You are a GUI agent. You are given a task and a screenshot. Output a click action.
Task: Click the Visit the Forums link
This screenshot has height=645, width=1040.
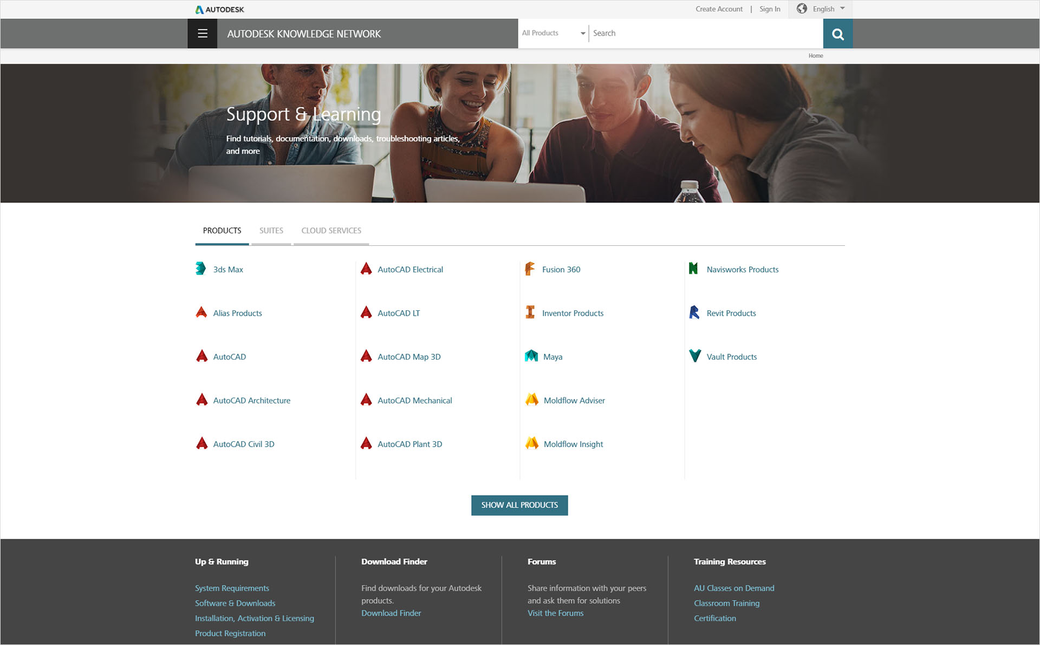[x=555, y=613]
